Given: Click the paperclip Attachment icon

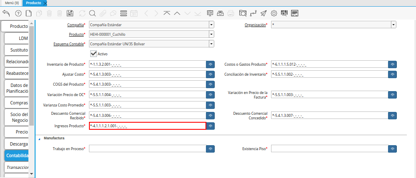Looking at the screenshot, I should pos(103,13).
